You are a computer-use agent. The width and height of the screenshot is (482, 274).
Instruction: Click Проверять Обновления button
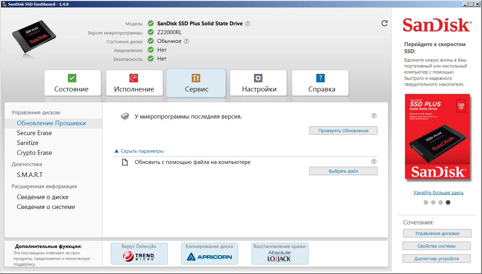343,130
